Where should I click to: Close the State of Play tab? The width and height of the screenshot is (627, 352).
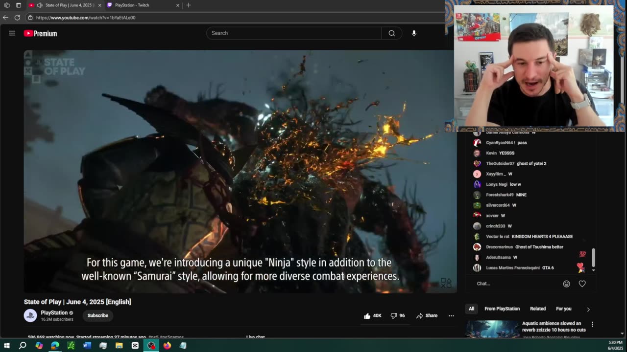tap(99, 5)
